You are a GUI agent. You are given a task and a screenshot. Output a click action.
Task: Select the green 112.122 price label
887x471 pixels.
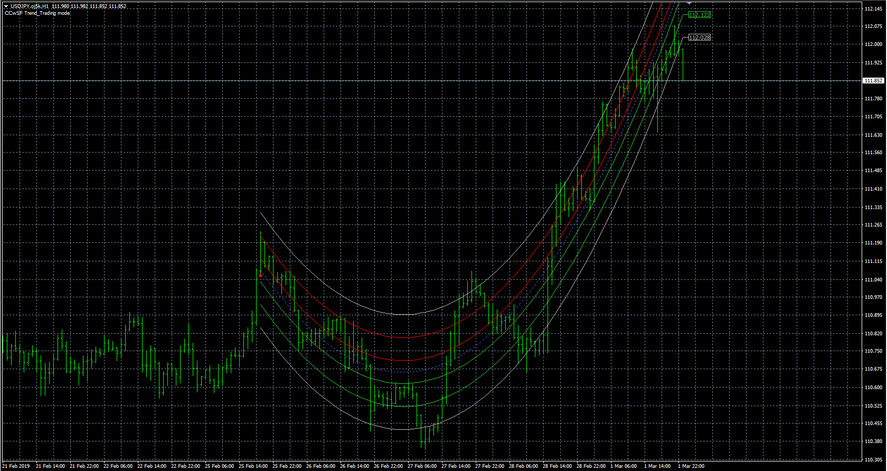click(700, 15)
